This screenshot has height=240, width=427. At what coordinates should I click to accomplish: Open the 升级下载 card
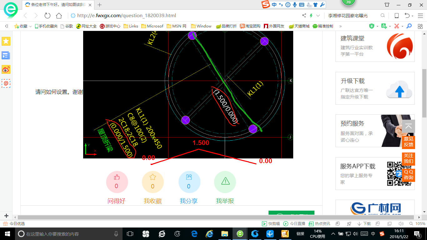(x=375, y=88)
